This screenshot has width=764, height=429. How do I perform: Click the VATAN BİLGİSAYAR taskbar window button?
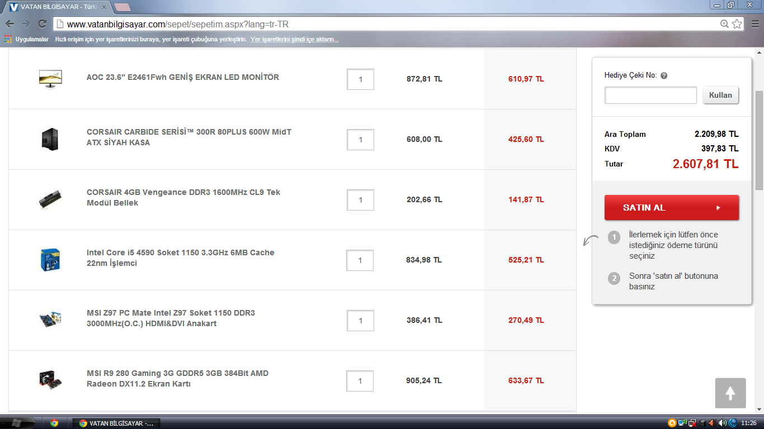[116, 423]
